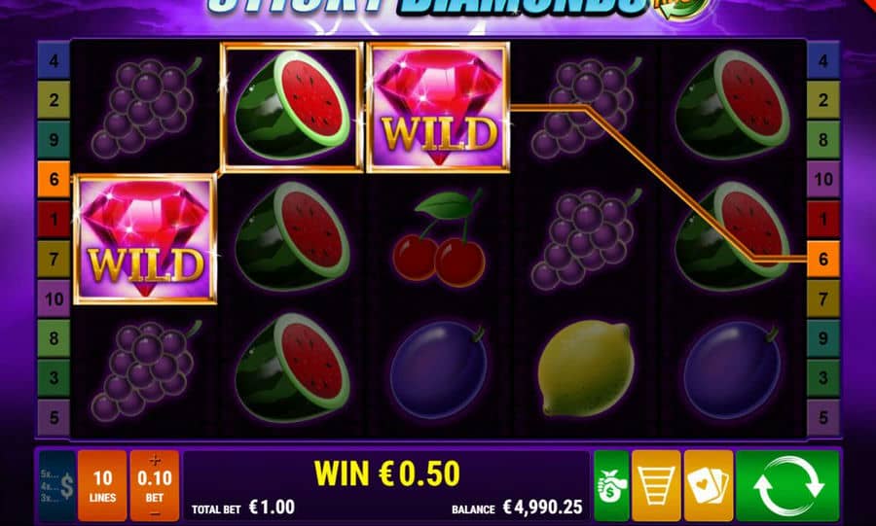Select payline 4 on left side
This screenshot has height=526, width=876.
coord(54,60)
